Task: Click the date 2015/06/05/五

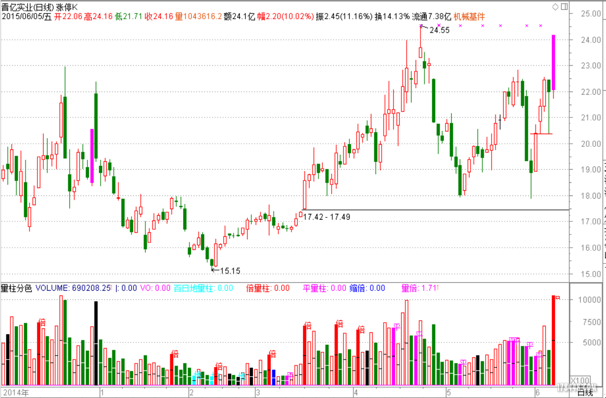Action: (26, 17)
